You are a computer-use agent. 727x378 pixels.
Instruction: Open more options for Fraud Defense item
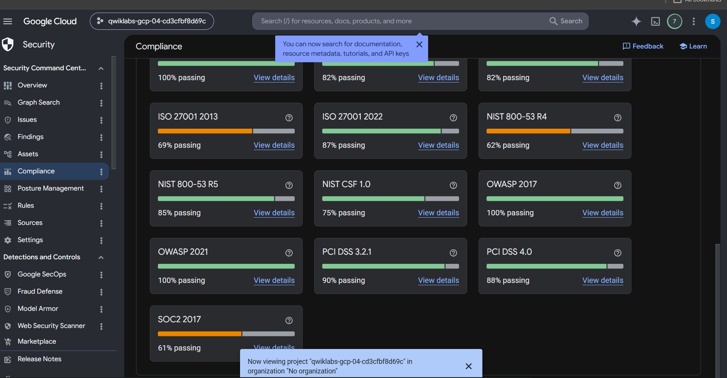tap(101, 292)
